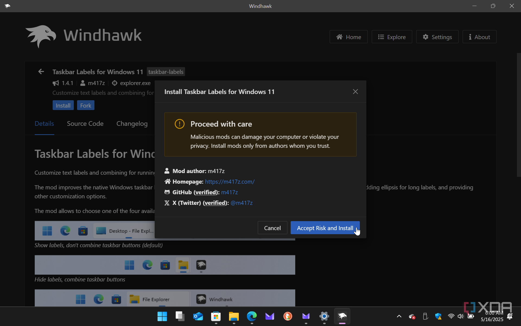Open the notification bell in tray
The height and width of the screenshot is (326, 521).
(510, 316)
